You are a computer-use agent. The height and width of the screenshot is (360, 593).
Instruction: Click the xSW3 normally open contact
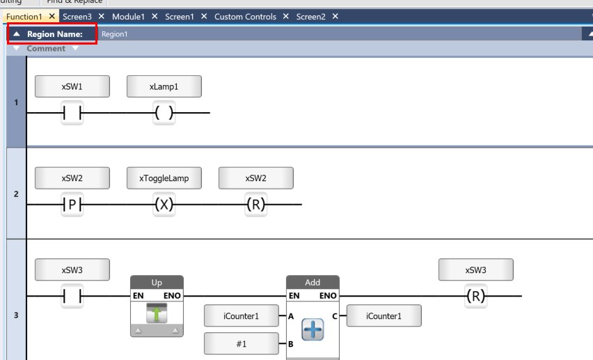coord(72,296)
